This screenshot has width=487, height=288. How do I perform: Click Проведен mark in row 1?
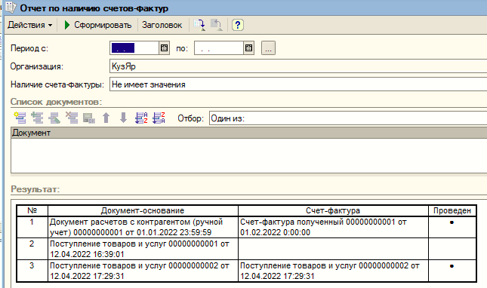tap(452, 222)
